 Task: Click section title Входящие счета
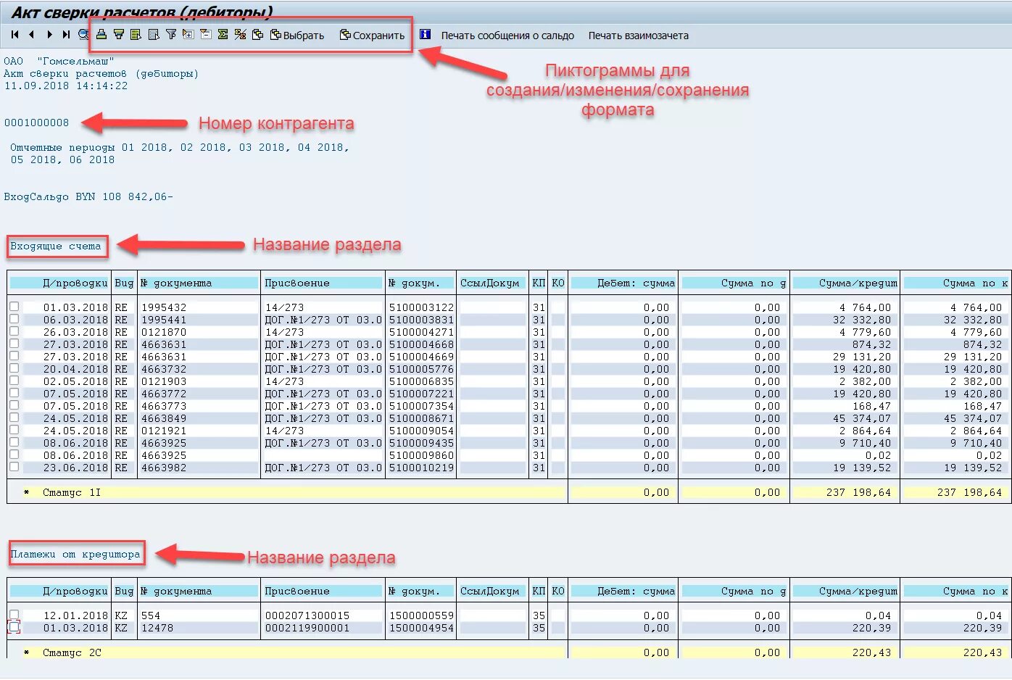(56, 246)
